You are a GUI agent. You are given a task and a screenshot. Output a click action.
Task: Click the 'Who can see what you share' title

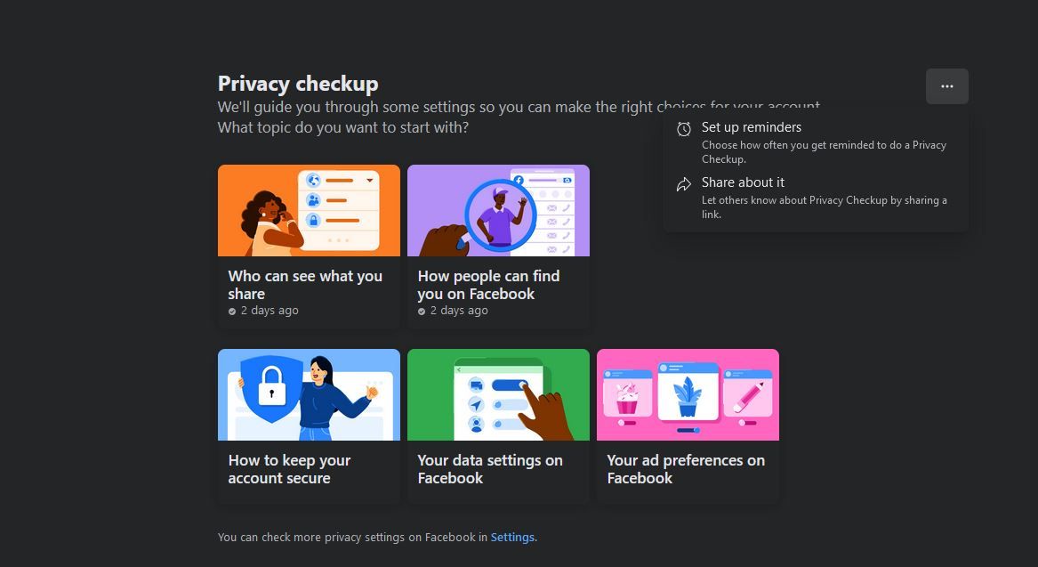tap(305, 285)
